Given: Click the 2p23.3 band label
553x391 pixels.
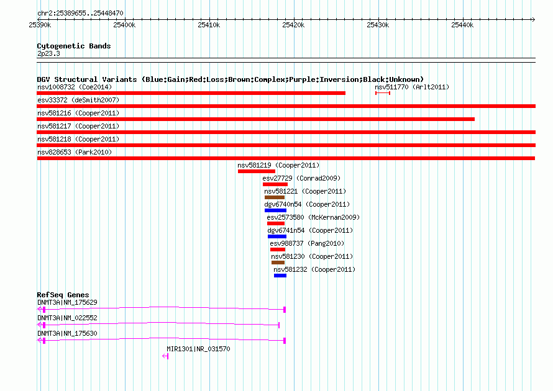Looking at the screenshot, I should pyautogui.click(x=48, y=53).
